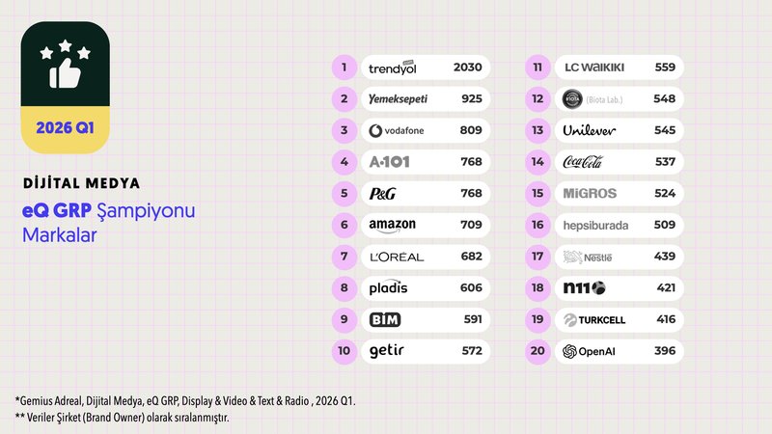Image resolution: width=772 pixels, height=434 pixels.
Task: Click the Amazon logo
Action: (392, 225)
